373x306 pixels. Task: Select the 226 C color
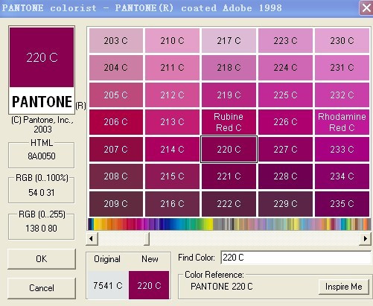point(285,122)
